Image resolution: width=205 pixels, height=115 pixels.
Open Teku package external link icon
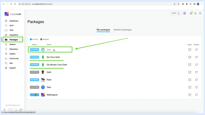pos(189,87)
